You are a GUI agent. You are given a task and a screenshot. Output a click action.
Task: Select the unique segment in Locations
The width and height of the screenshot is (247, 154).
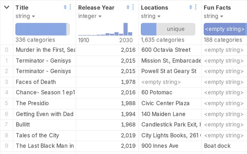pyautogui.click(x=176, y=29)
